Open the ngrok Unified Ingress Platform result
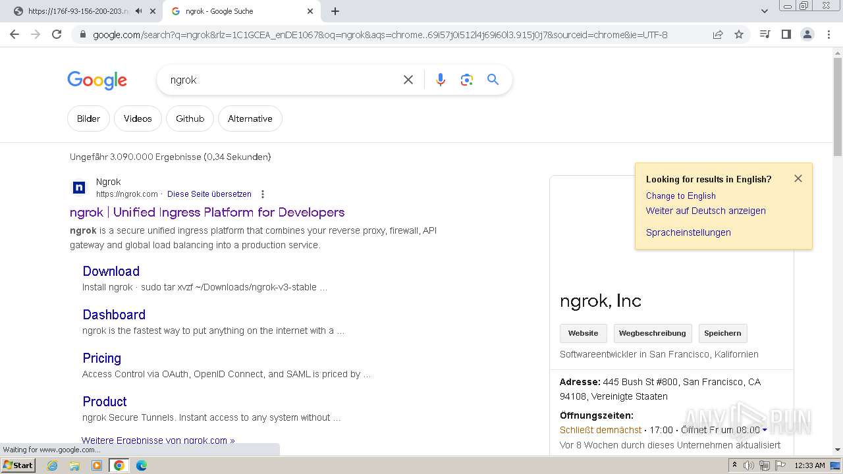The width and height of the screenshot is (843, 474). 207,212
